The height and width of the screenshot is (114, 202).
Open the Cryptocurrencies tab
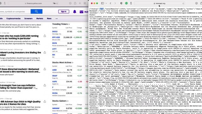pyautogui.click(x=14, y=18)
